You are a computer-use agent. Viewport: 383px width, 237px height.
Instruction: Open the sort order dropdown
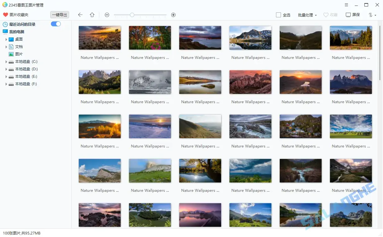pos(372,15)
